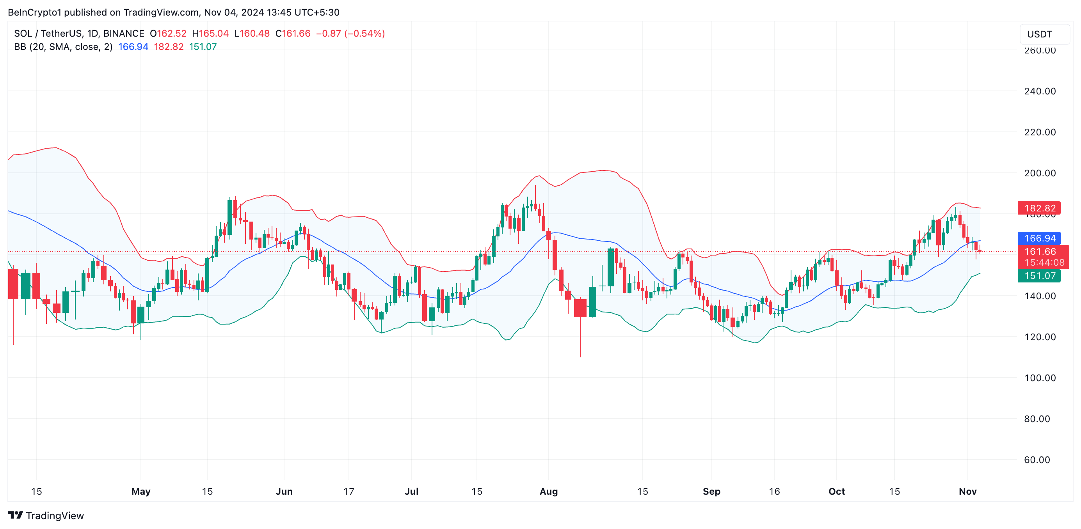Click the TradingView logo icon
Screen dimensions: 1081x529
click(15, 515)
